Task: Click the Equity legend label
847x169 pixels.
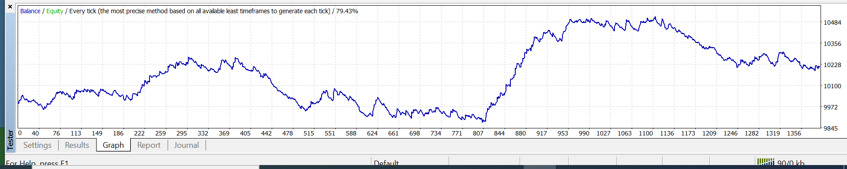Action: [x=55, y=11]
